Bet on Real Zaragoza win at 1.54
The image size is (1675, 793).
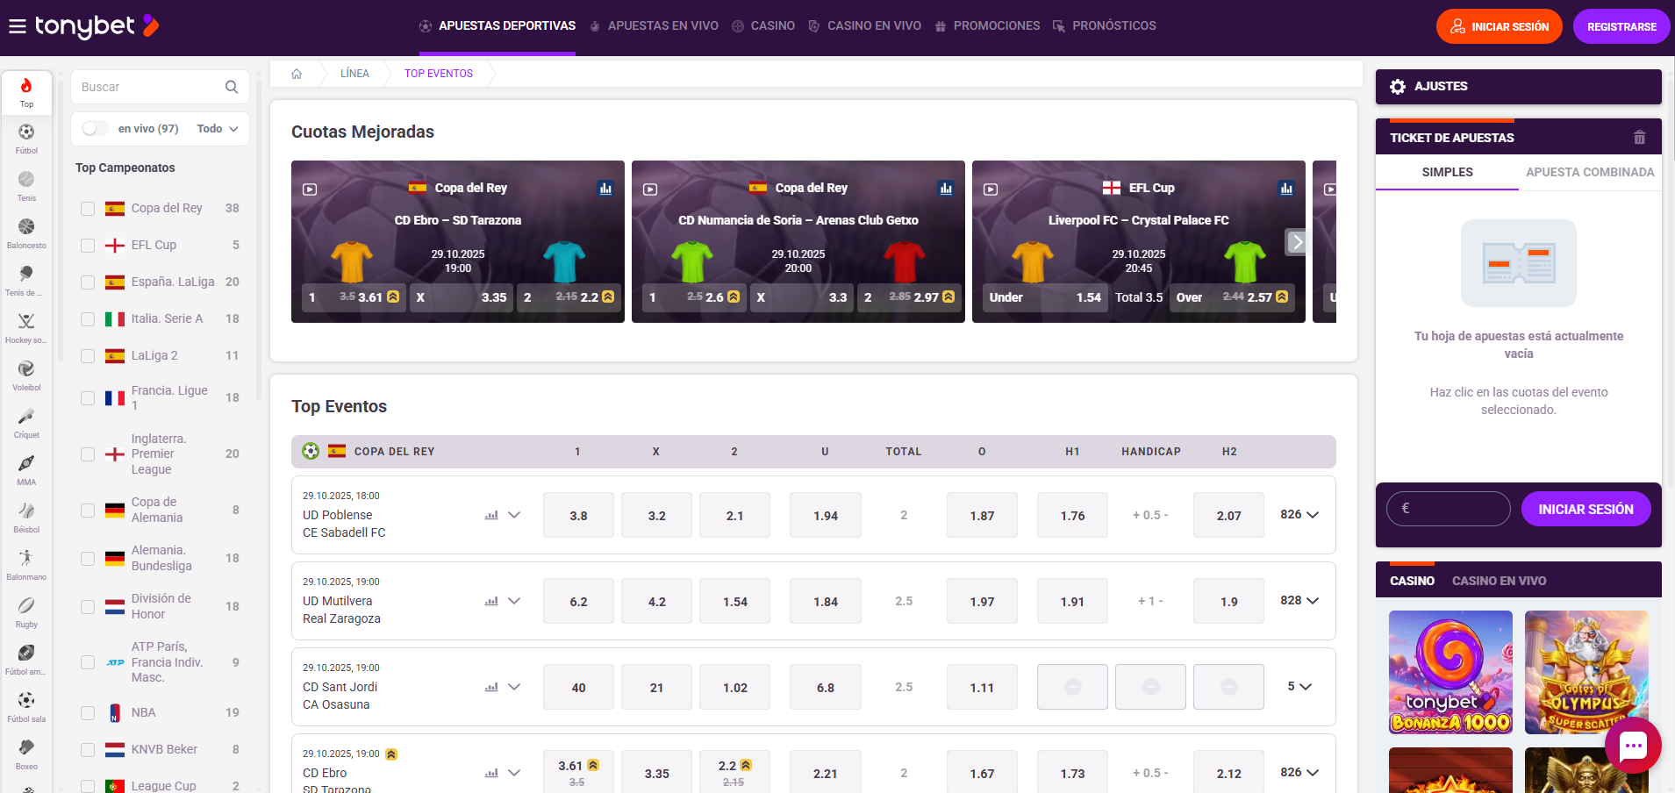pyautogui.click(x=735, y=601)
